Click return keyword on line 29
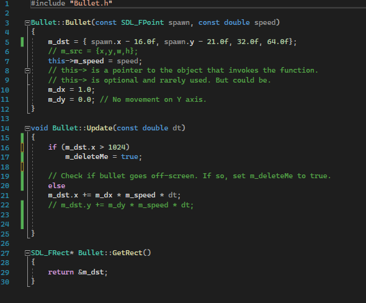This screenshot has width=366, height=303. point(61,272)
